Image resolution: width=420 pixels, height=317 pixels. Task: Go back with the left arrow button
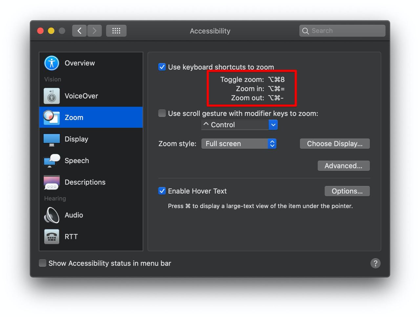point(79,31)
